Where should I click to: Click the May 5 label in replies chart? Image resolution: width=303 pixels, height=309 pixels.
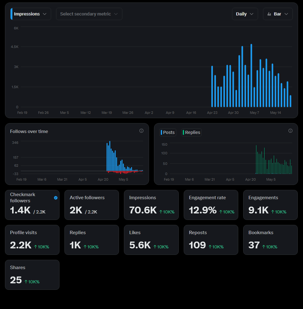[271, 179]
